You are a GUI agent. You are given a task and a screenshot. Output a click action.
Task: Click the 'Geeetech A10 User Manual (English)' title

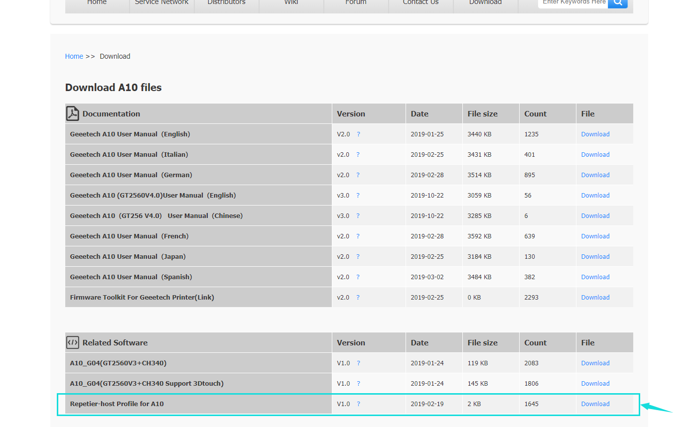[x=130, y=134]
